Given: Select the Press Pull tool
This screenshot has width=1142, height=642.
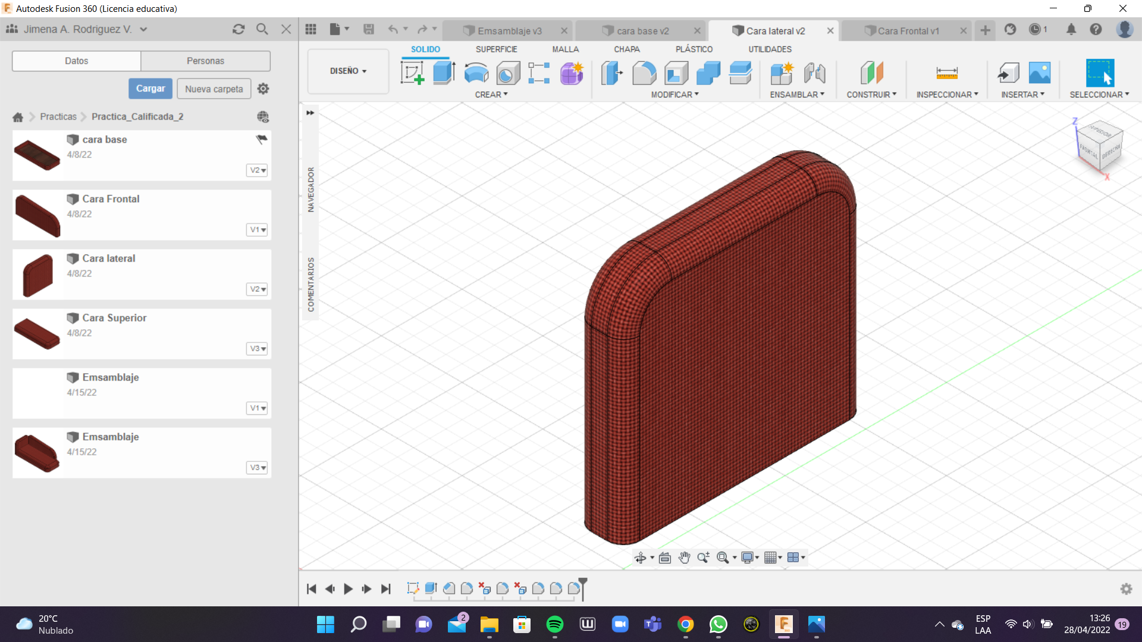Looking at the screenshot, I should 612,73.
